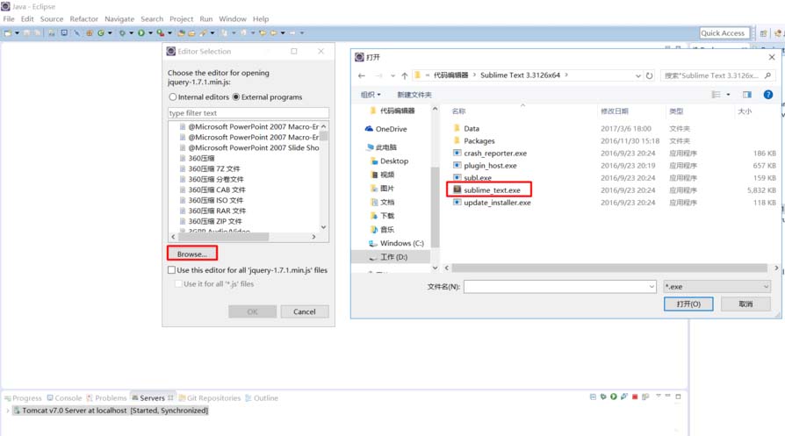Open the Navigate menu
Viewport: 785px width, 436px height.
(119, 19)
